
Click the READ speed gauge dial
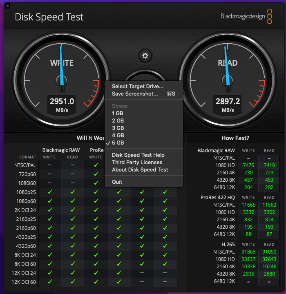point(228,80)
